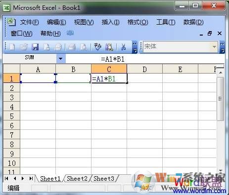The width and height of the screenshot is (229, 195).
Task: Open the 视图(V) menu
Action: (84, 22)
